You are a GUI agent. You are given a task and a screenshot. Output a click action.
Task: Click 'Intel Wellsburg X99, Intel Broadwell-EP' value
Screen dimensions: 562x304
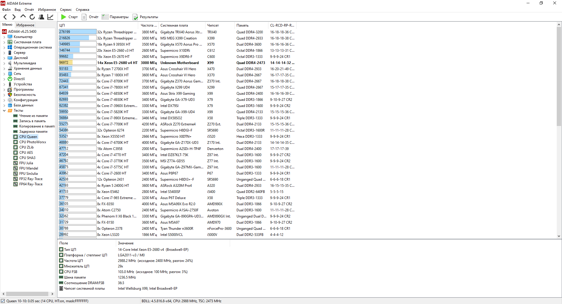148,289
